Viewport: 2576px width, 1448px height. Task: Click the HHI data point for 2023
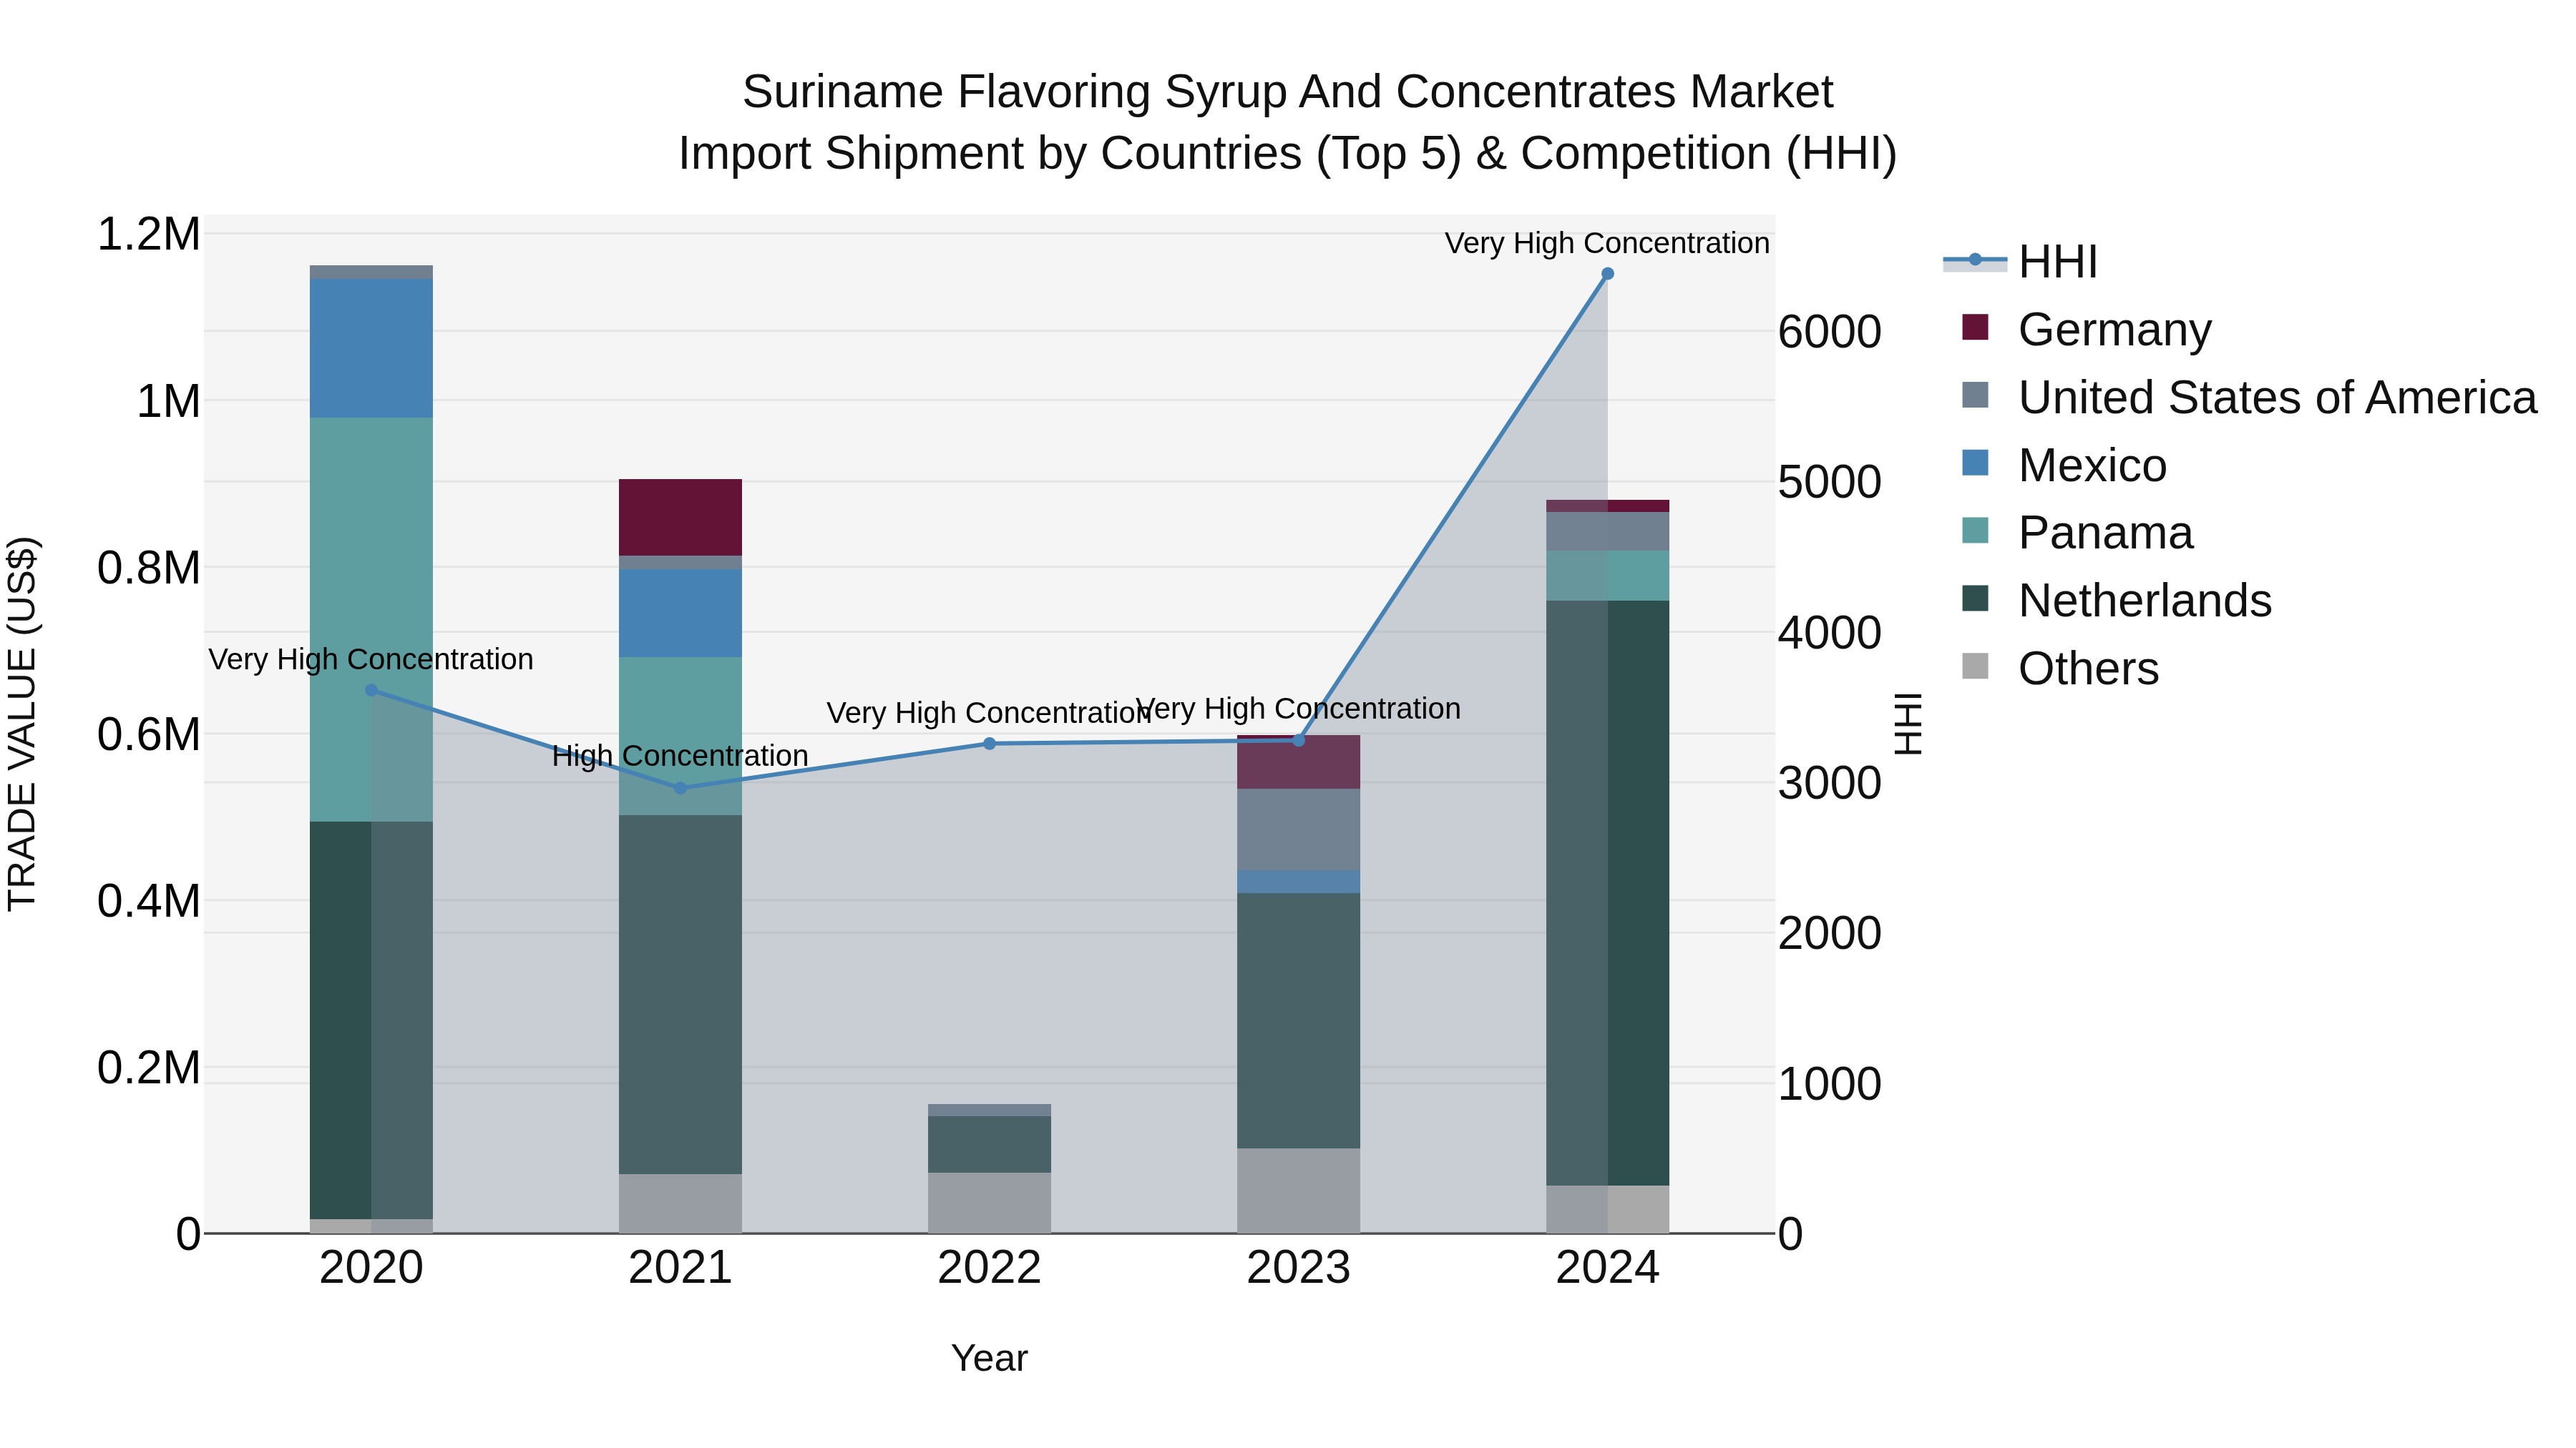click(1298, 741)
